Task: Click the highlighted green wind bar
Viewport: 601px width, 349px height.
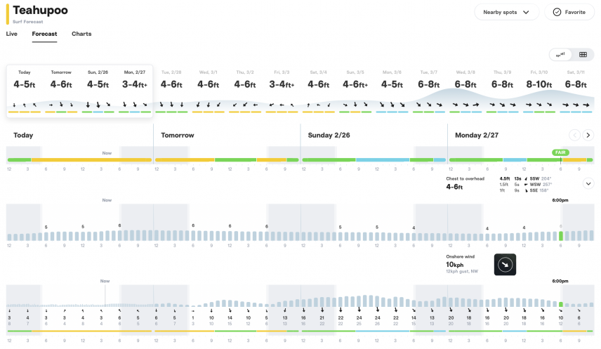Action: point(561,305)
